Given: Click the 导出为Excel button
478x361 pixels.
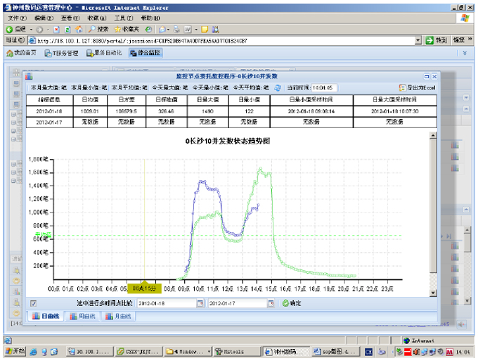Looking at the screenshot, I should [x=418, y=88].
